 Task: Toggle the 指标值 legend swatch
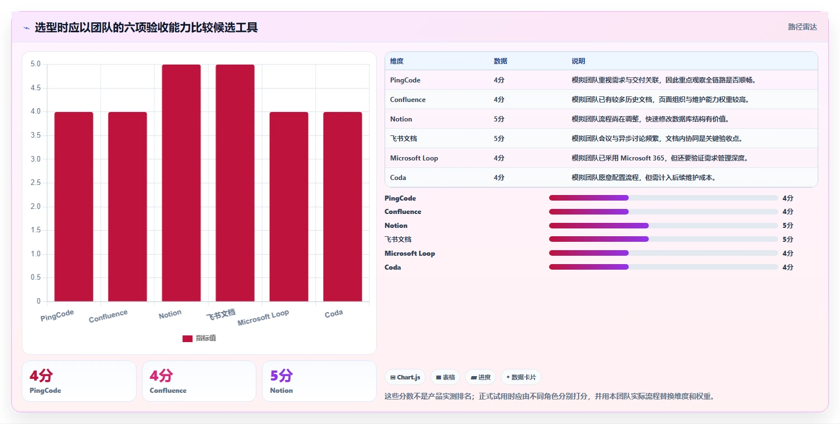pyautogui.click(x=187, y=338)
